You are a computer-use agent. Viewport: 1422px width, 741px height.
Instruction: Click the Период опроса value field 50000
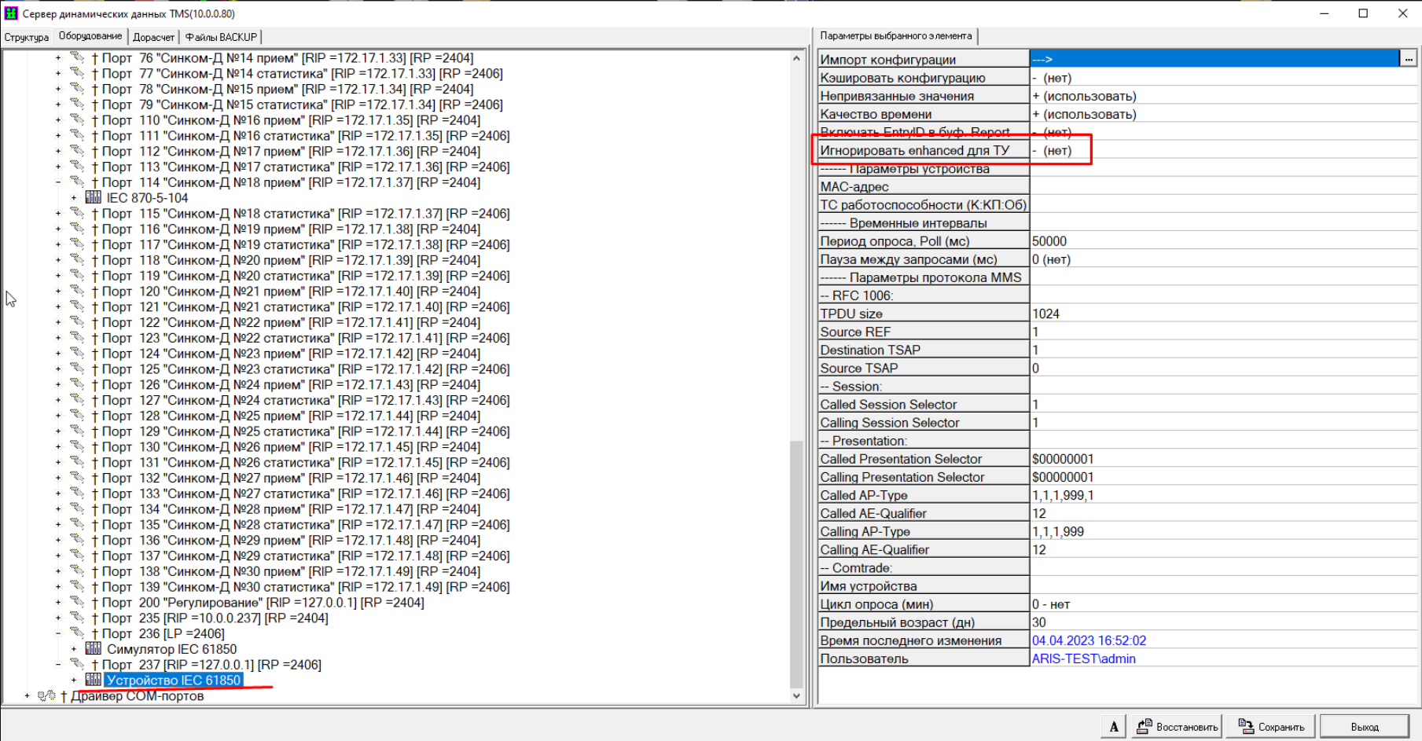(x=1222, y=241)
